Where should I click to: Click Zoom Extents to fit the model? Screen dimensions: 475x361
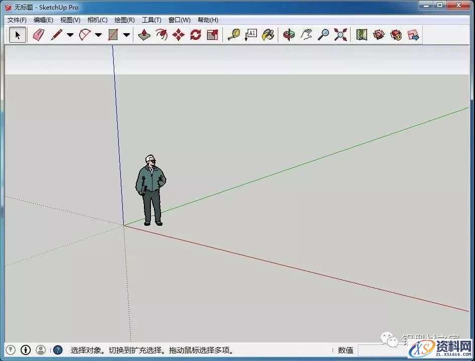(x=340, y=35)
